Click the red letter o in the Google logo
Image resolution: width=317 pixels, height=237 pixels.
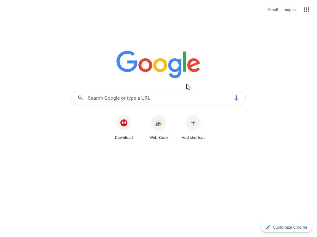coord(145,65)
